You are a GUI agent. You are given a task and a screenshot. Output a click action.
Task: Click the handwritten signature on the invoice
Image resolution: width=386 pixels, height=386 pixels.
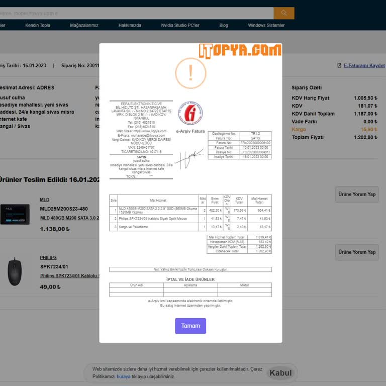[x=189, y=159]
